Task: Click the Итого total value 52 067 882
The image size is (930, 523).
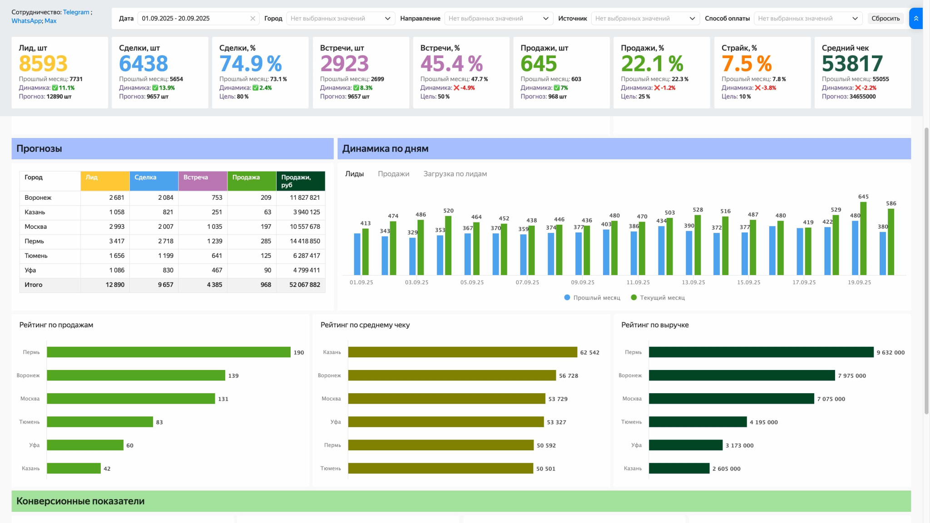Action: [x=305, y=285]
